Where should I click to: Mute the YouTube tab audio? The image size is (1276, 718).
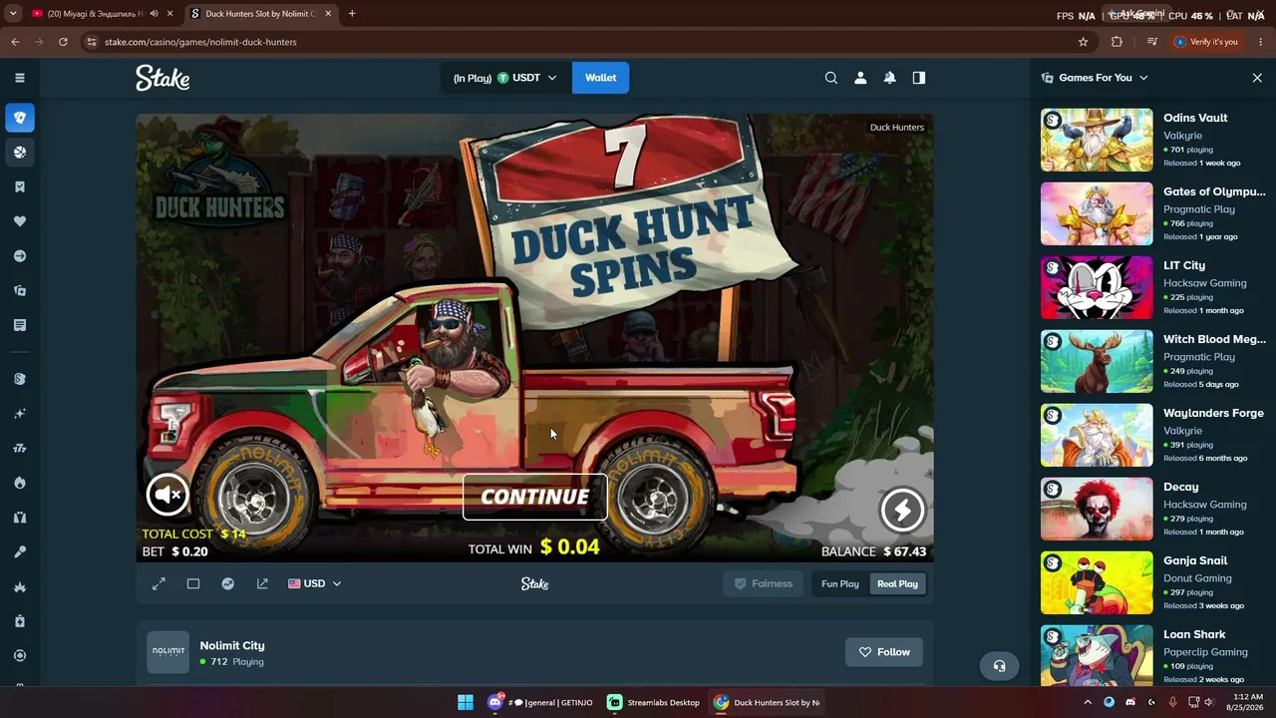154,14
